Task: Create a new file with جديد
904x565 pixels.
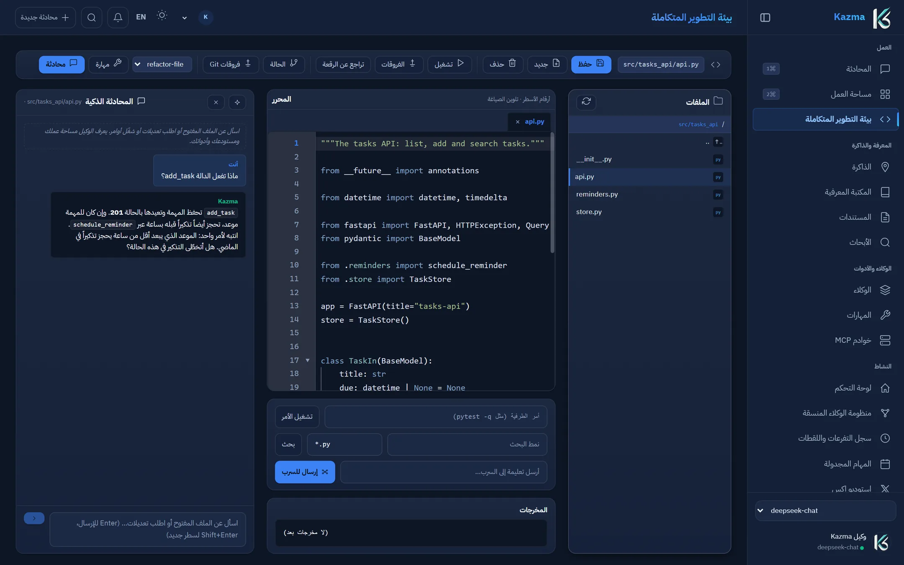Action: tap(547, 64)
